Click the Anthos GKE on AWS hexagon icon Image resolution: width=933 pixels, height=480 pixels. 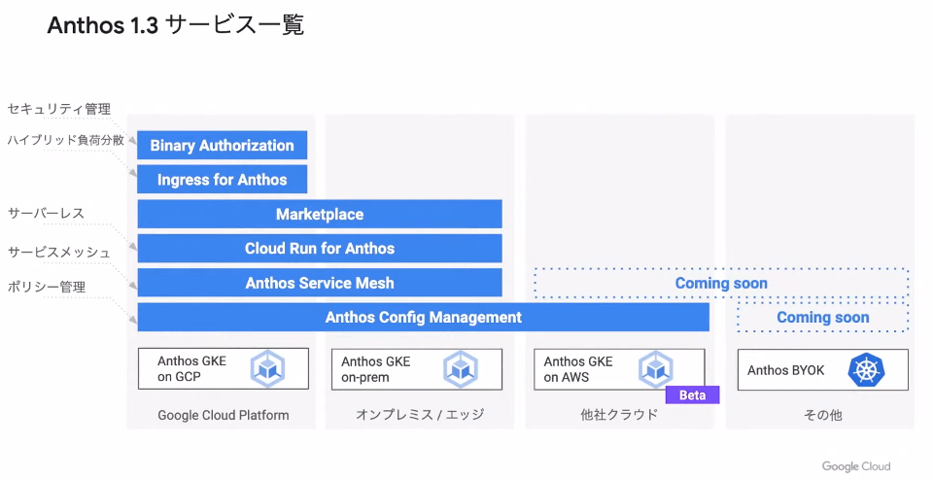click(655, 369)
